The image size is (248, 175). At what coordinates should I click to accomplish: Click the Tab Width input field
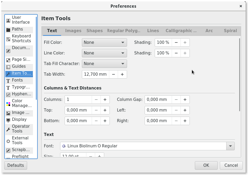tap(95, 74)
